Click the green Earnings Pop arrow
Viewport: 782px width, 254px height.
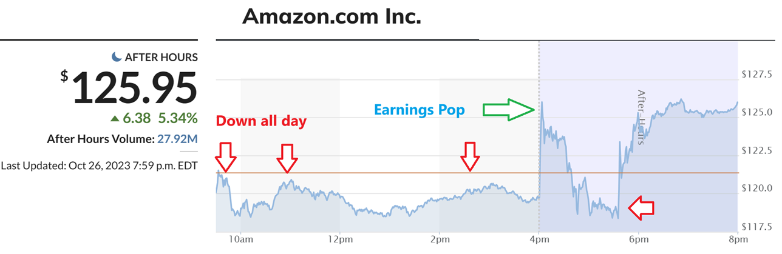(x=508, y=109)
